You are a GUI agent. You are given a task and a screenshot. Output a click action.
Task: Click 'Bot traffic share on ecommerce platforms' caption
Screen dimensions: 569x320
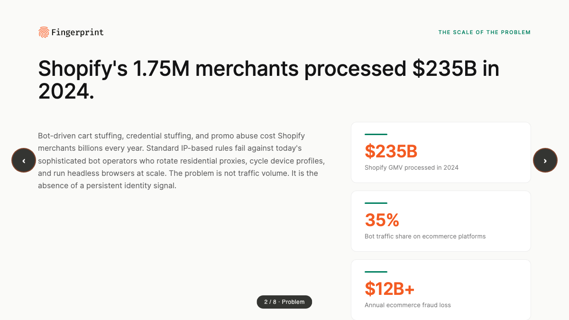click(425, 236)
